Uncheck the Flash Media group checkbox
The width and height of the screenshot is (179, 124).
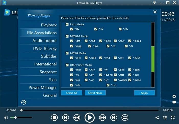pos(67,25)
